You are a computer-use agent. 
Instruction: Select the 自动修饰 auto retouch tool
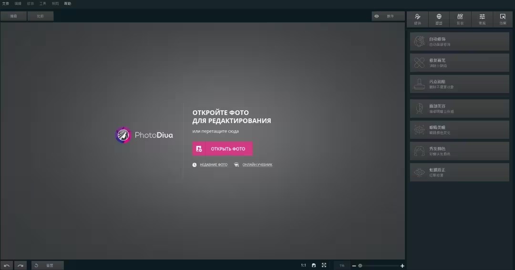point(459,42)
